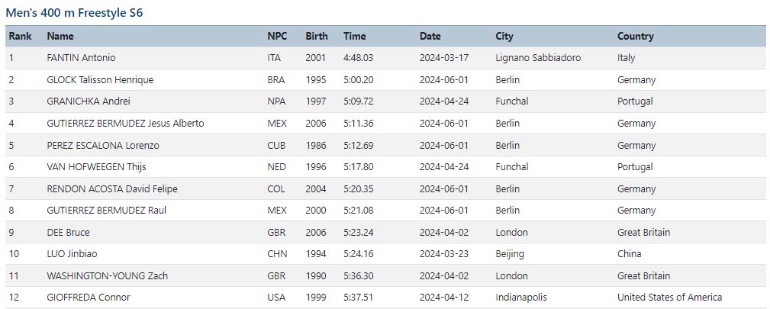
Task: Click the VAN HOFWEEGEN Thijs name
Action: [x=96, y=167]
